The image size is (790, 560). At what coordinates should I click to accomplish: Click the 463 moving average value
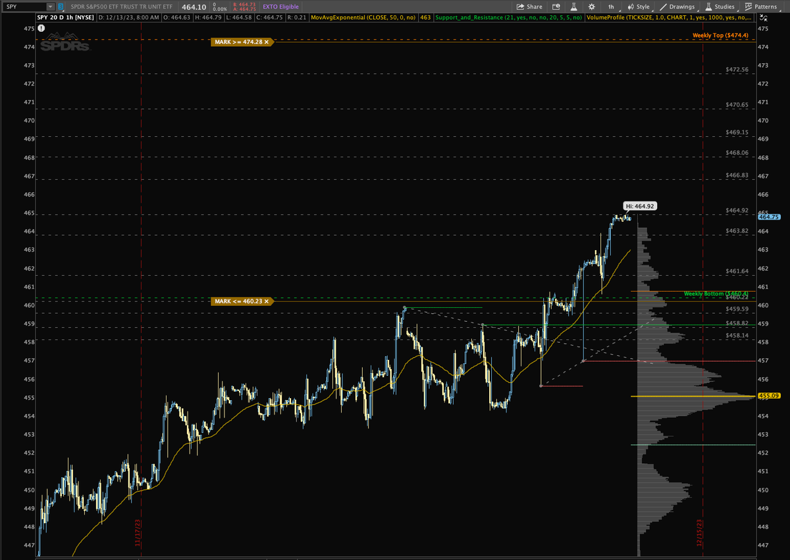(x=425, y=17)
